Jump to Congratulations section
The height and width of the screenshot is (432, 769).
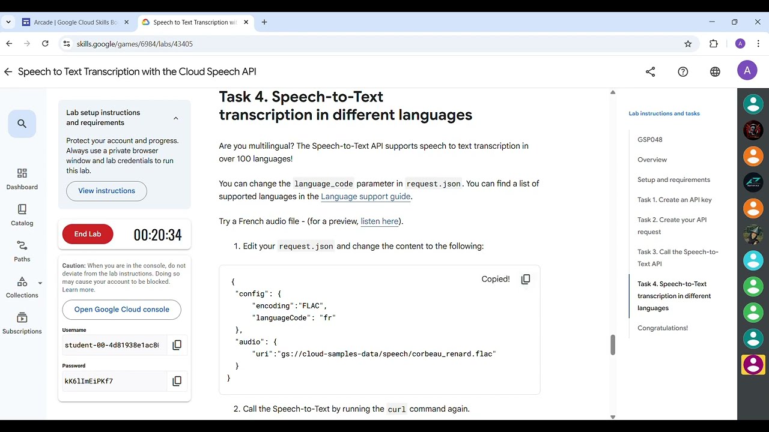click(x=663, y=328)
